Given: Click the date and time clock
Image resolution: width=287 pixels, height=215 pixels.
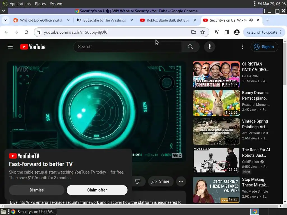Looking at the screenshot, I should pos(271,4).
